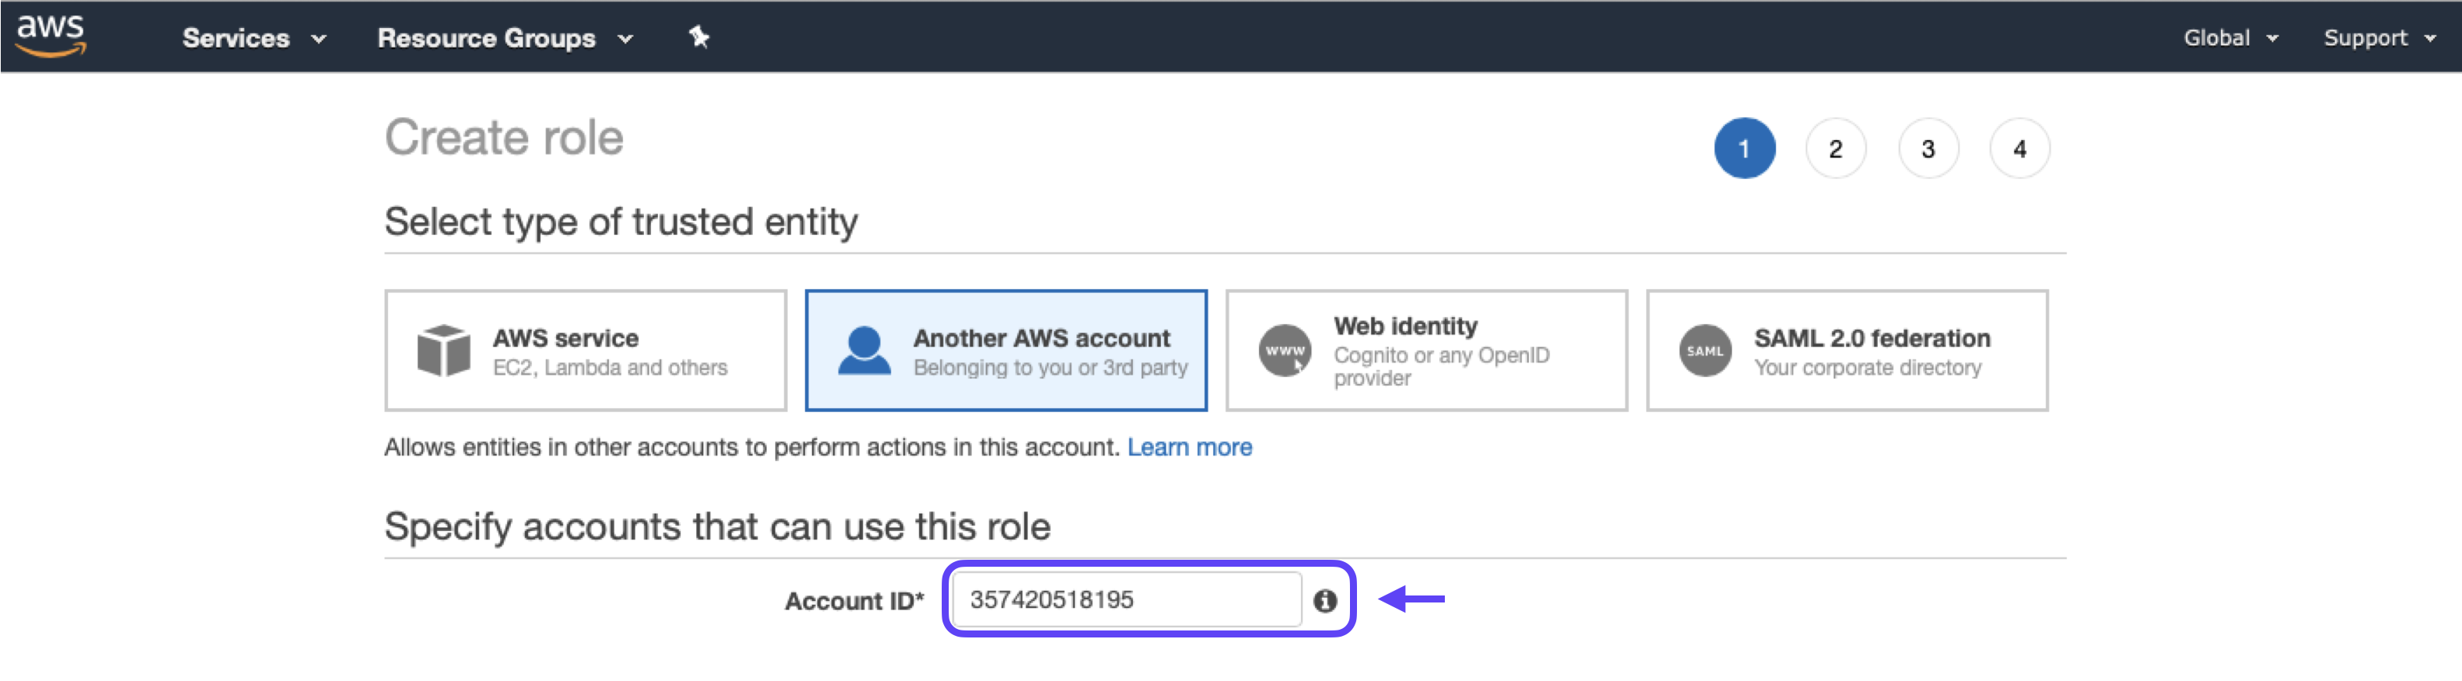Click 'Your corporate directory' text

click(1868, 368)
